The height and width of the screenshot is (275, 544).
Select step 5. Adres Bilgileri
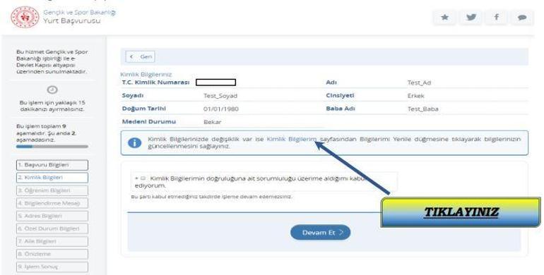click(x=52, y=216)
